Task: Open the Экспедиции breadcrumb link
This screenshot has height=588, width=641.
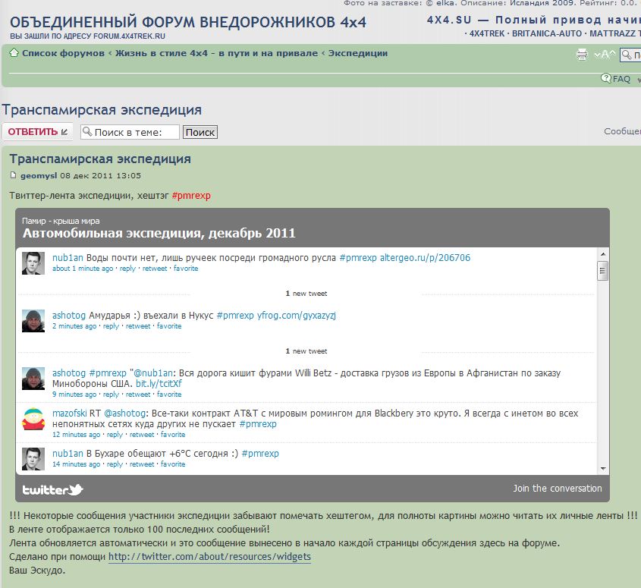Action: pos(358,53)
